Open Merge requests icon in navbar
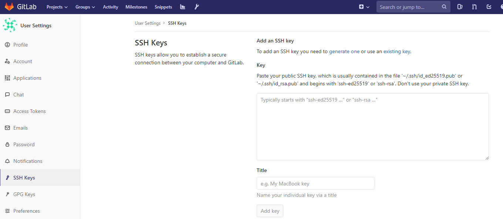This screenshot has height=219, width=503. (x=475, y=7)
